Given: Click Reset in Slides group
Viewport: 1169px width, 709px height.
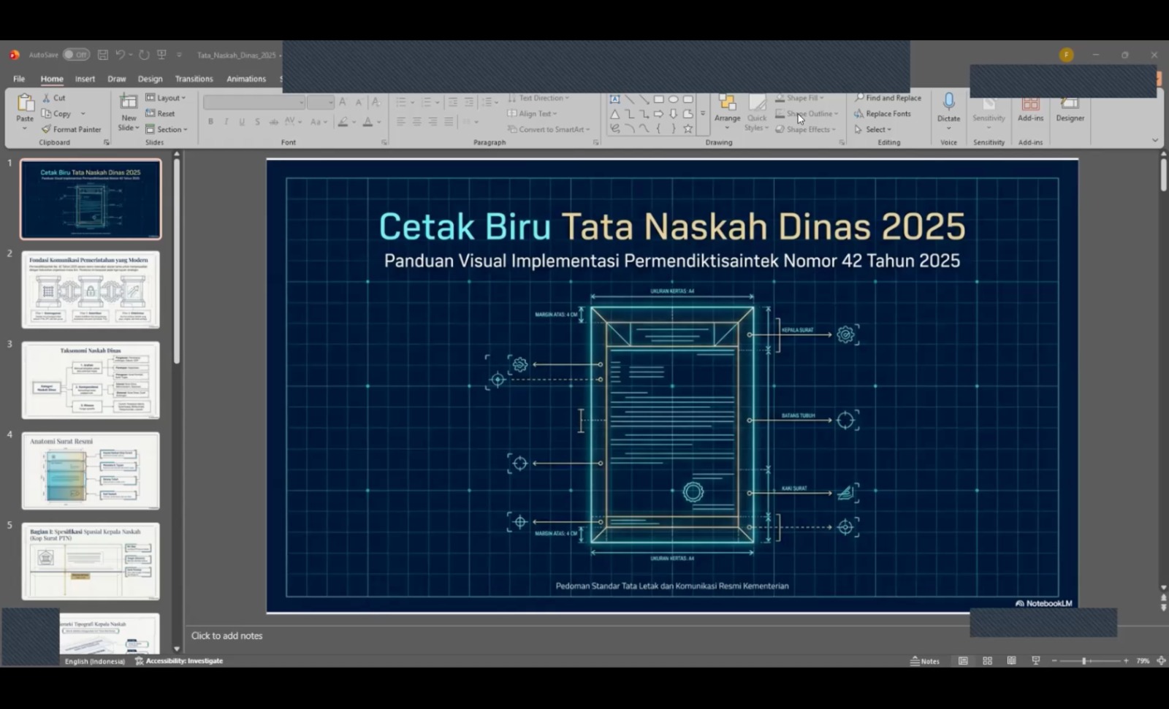Looking at the screenshot, I should 160,114.
